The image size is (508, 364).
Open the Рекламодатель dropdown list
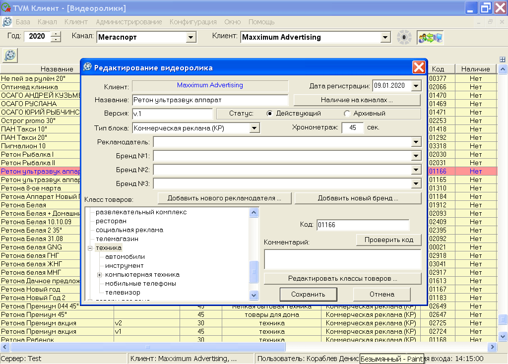416,142
